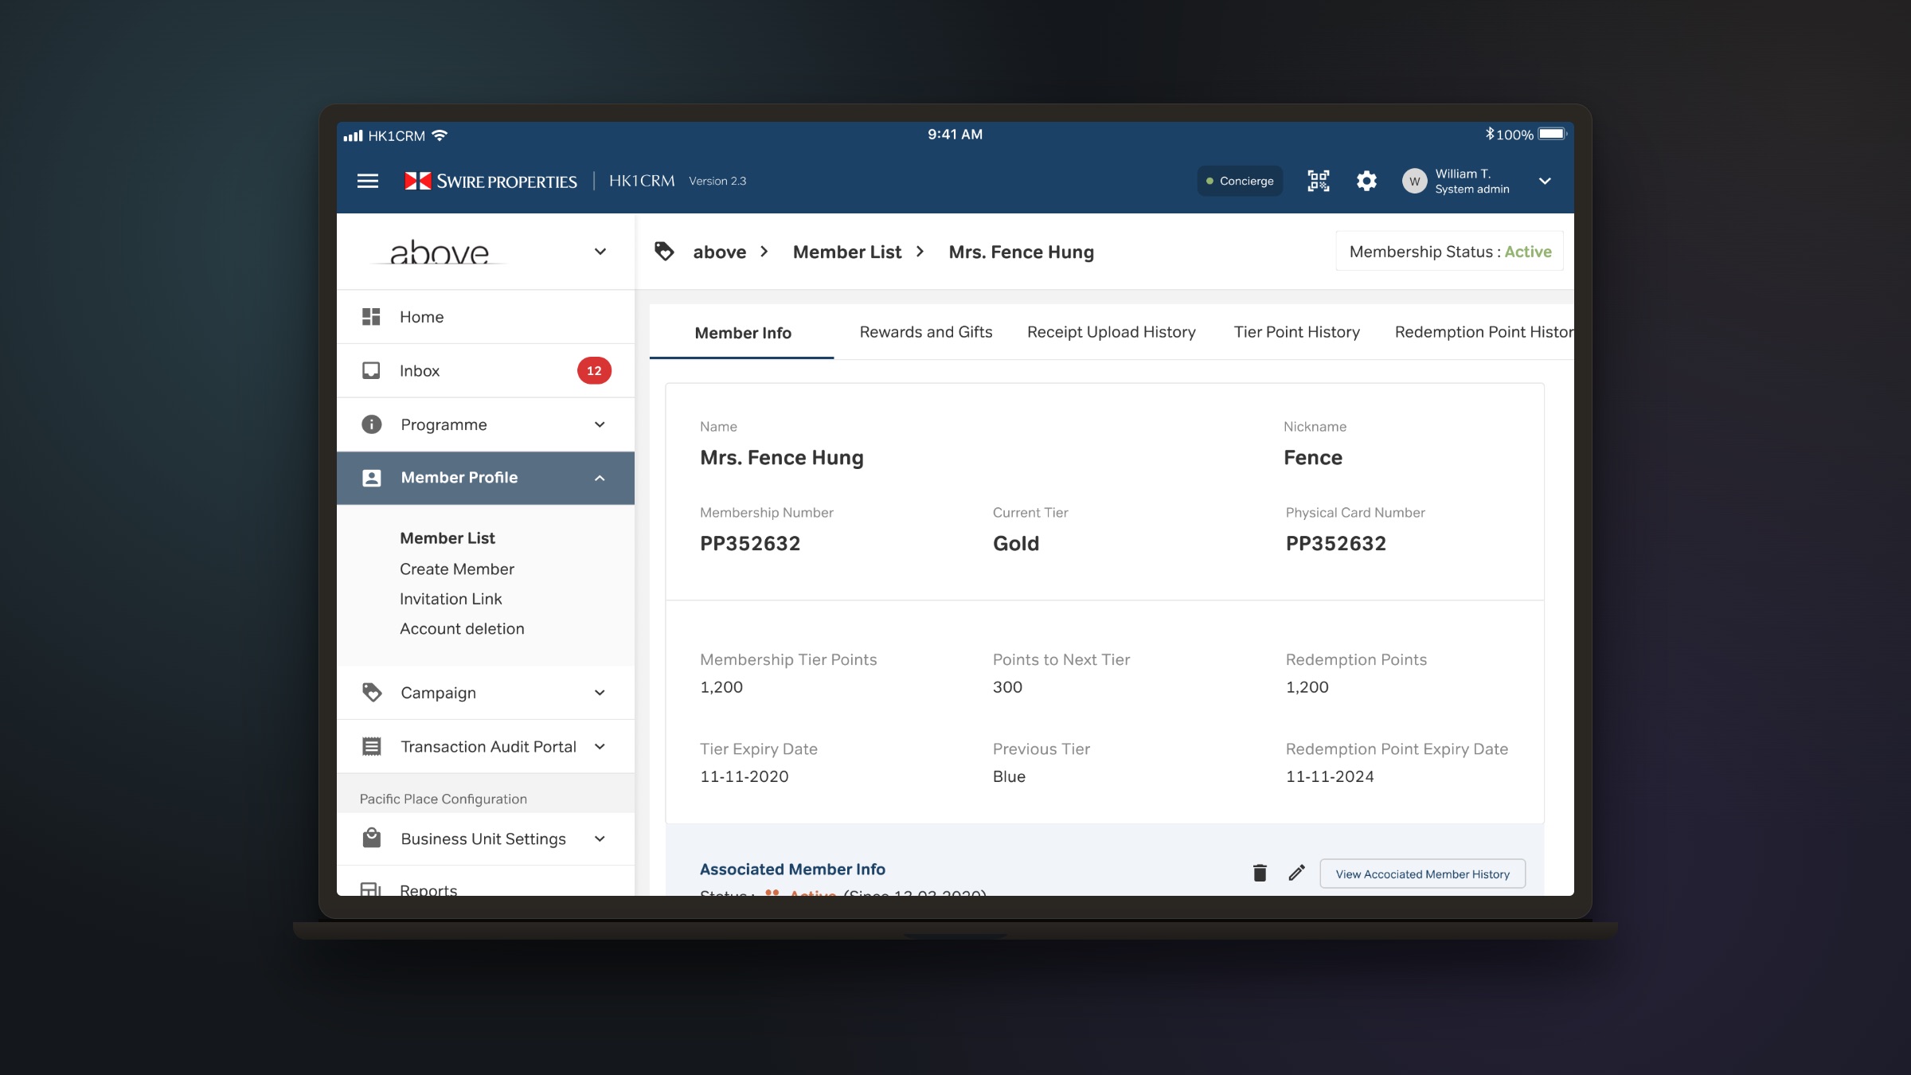The image size is (1911, 1075).
Task: Switch to Tier Point History tab
Action: [1296, 332]
